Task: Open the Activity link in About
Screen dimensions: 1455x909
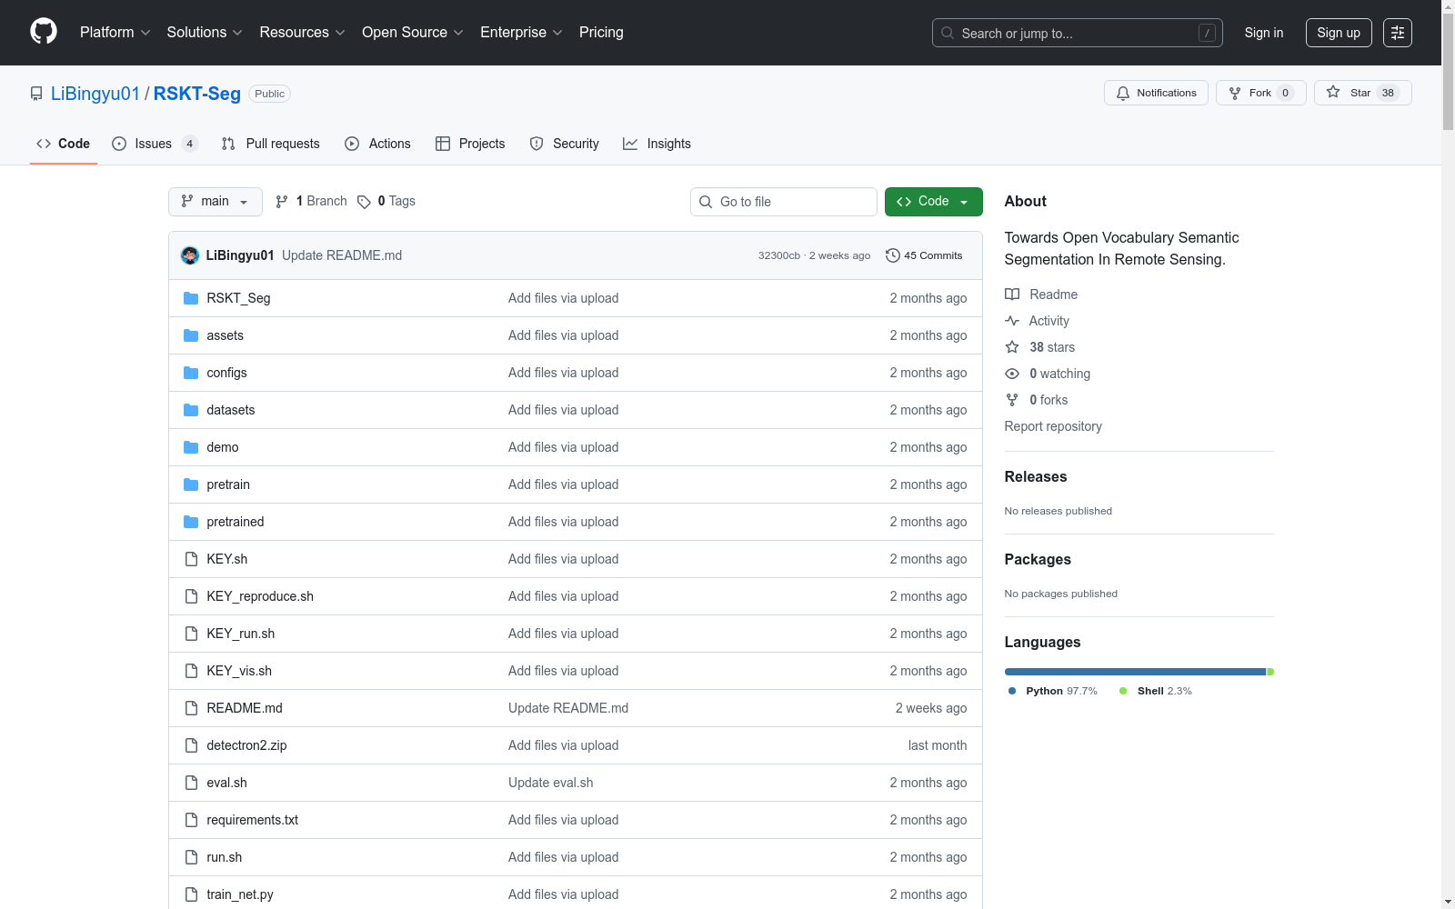Action: pos(1037,321)
